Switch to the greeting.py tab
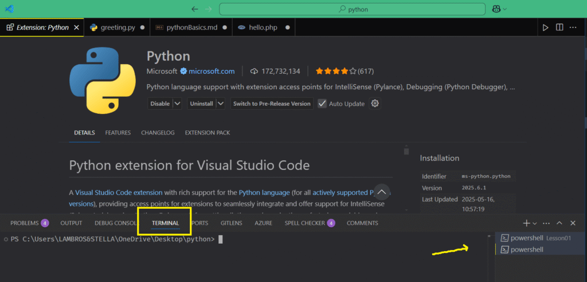This screenshot has height=282, width=587. point(117,27)
